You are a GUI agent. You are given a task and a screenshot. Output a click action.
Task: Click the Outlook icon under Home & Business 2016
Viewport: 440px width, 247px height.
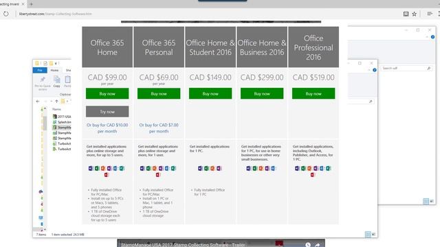click(274, 168)
